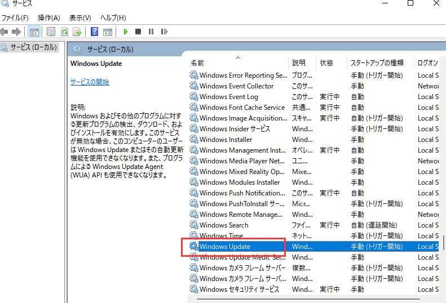Select Windows セキュリティ サービス row

click(313, 289)
